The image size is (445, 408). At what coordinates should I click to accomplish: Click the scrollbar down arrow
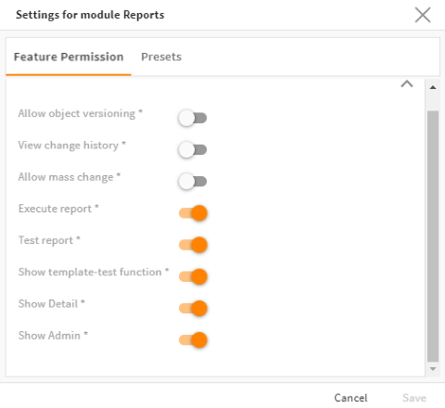[x=433, y=369]
